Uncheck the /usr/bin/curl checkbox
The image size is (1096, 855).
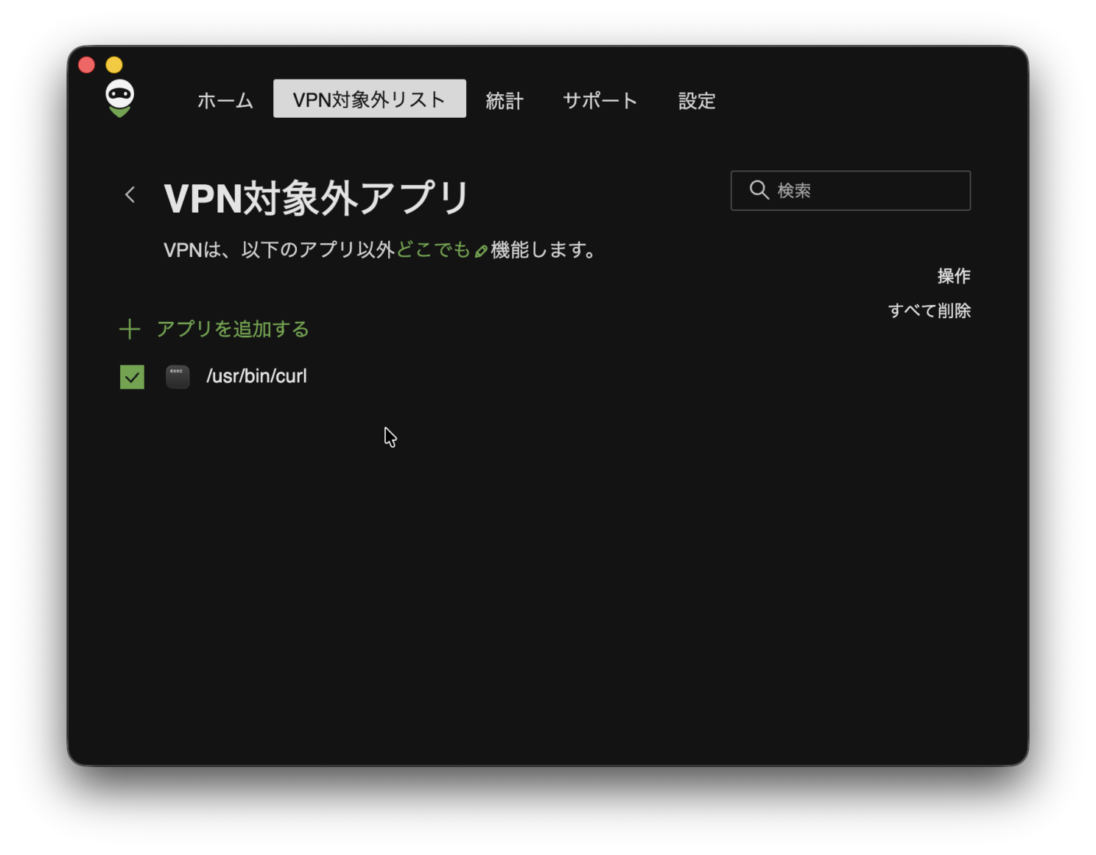click(132, 376)
